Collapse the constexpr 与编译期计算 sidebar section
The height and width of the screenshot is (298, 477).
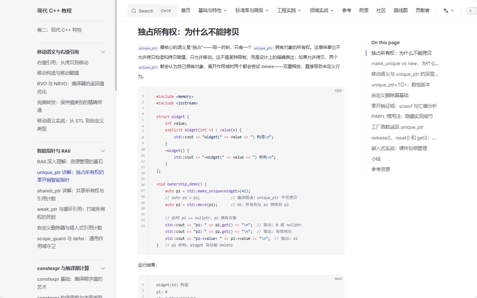point(103,268)
